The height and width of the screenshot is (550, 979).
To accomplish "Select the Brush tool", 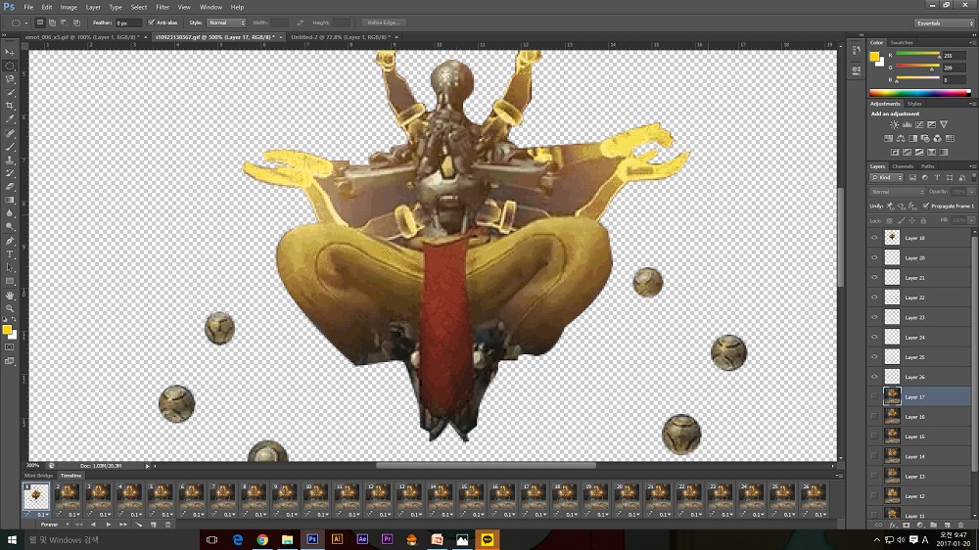I will click(10, 147).
